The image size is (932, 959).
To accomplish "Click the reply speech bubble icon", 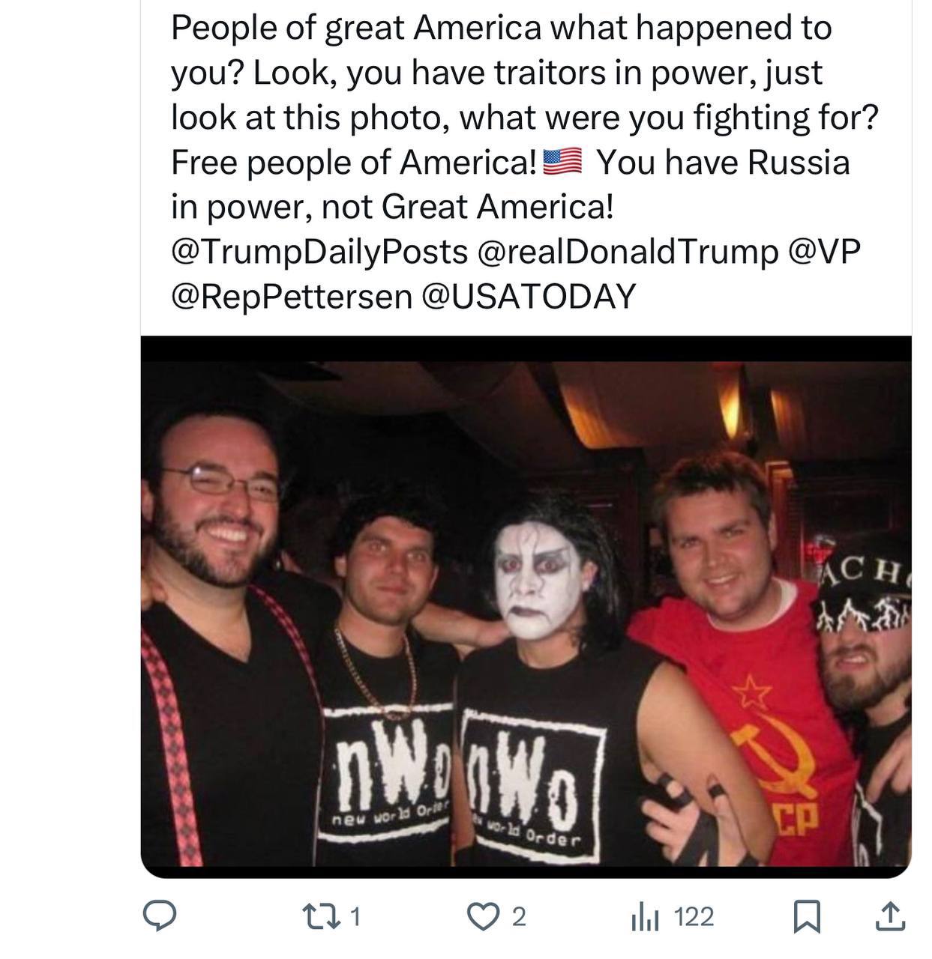I will (x=160, y=916).
